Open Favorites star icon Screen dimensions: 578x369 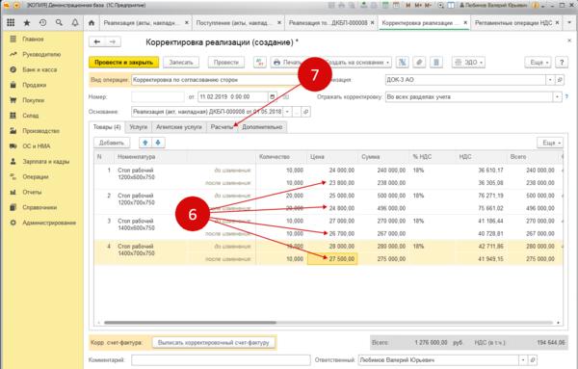(27, 23)
